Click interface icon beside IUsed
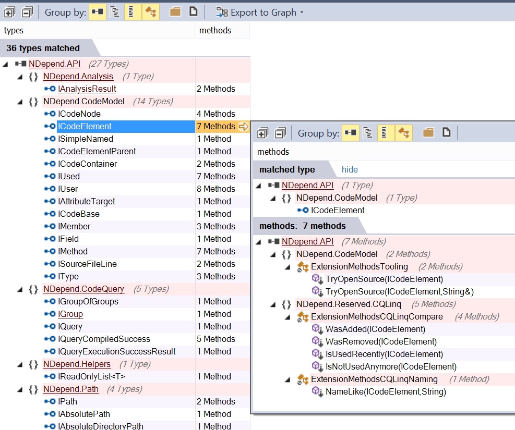 pyautogui.click(x=50, y=176)
